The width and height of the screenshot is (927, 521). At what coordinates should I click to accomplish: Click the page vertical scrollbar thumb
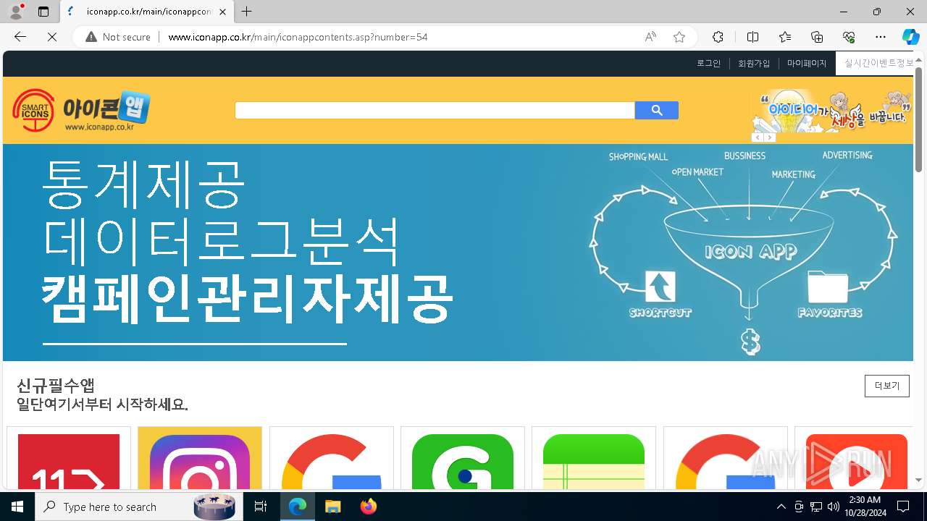coord(918,119)
